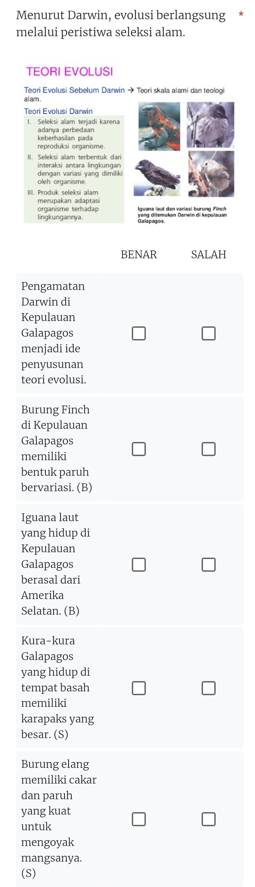Tick BENAR for Iguana laut Amerika Selatan row
Image resolution: width=255 pixels, height=887 pixels.
point(139,565)
